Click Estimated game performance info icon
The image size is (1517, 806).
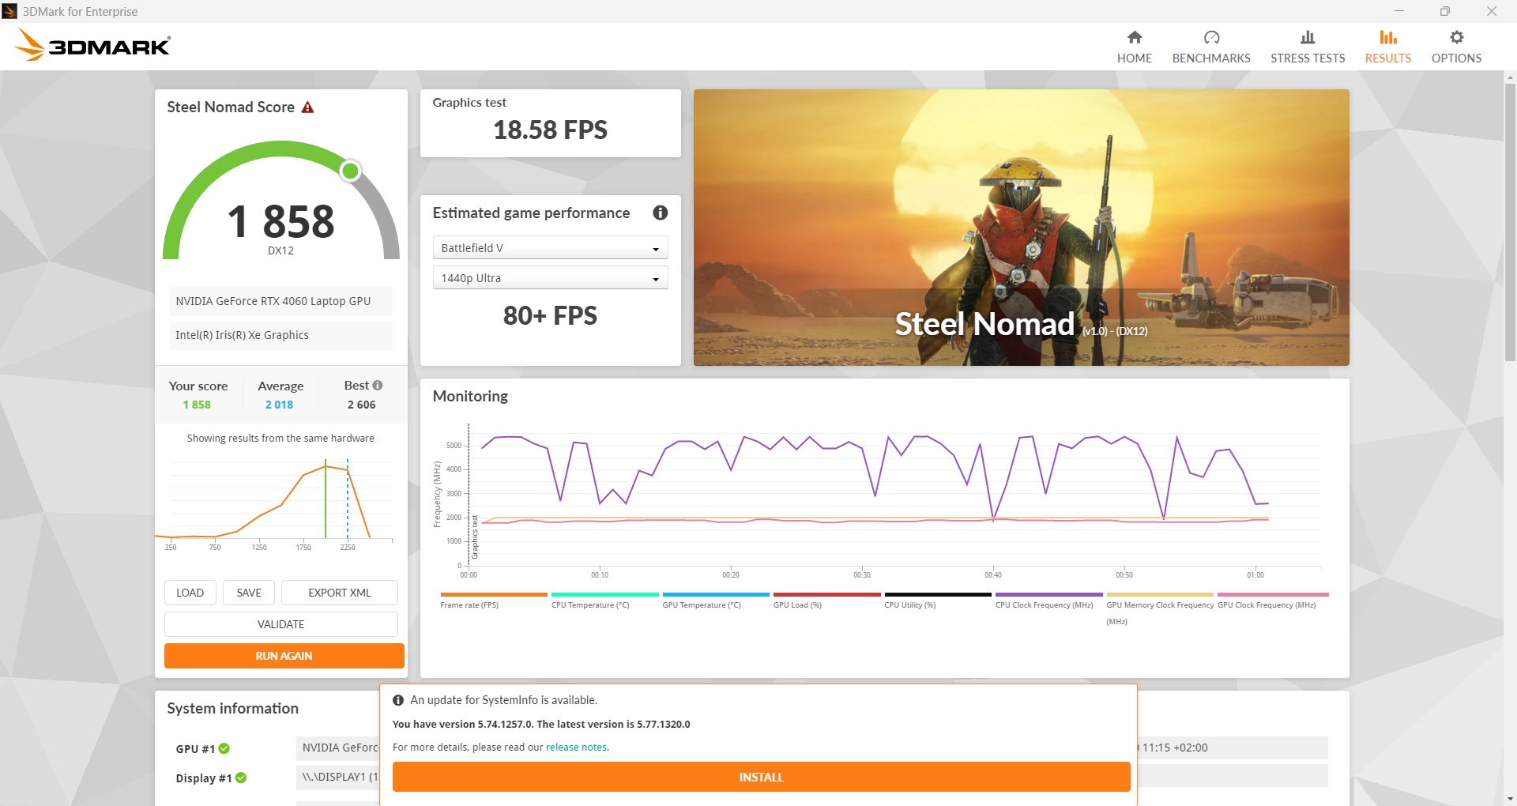point(660,213)
